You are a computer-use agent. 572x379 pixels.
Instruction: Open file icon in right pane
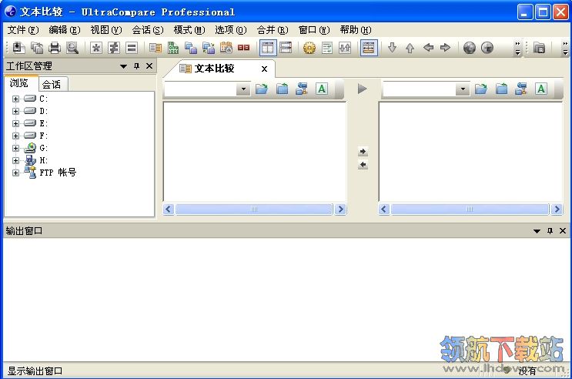point(481,89)
